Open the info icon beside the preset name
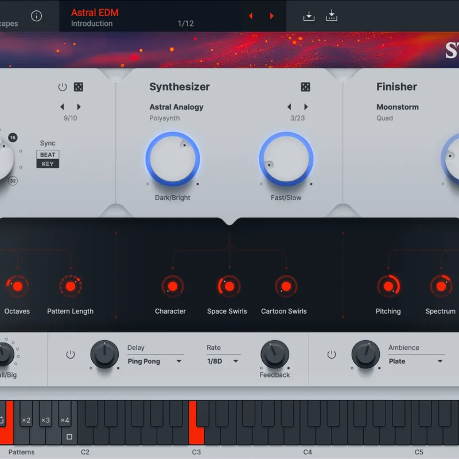This screenshot has height=459, width=459. tap(36, 16)
